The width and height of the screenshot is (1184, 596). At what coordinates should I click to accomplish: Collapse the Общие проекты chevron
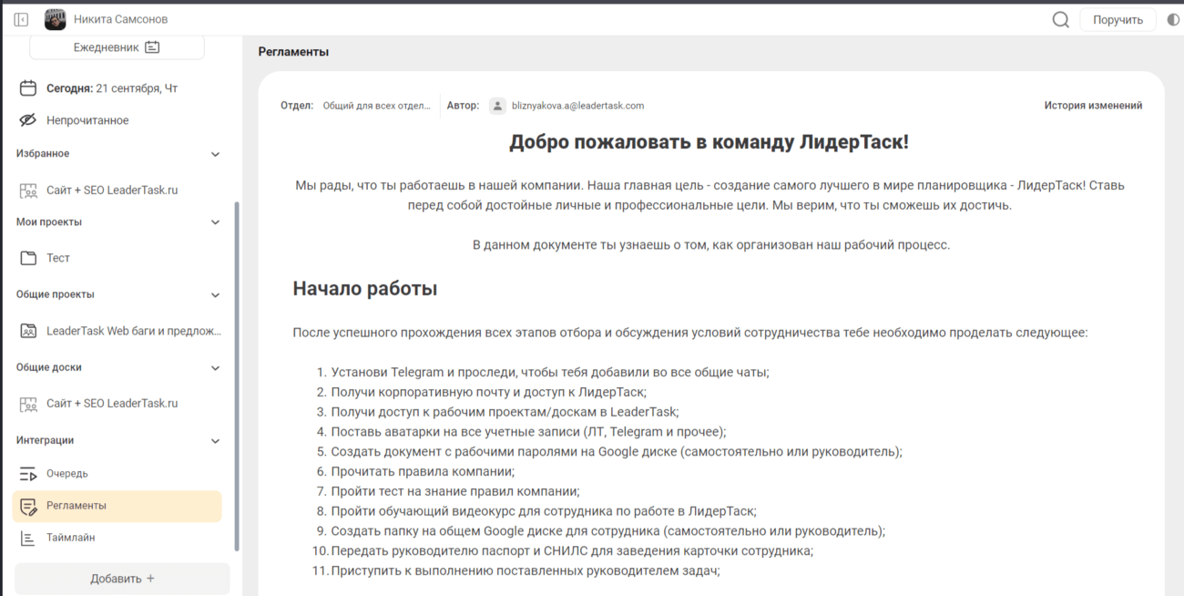pos(215,295)
